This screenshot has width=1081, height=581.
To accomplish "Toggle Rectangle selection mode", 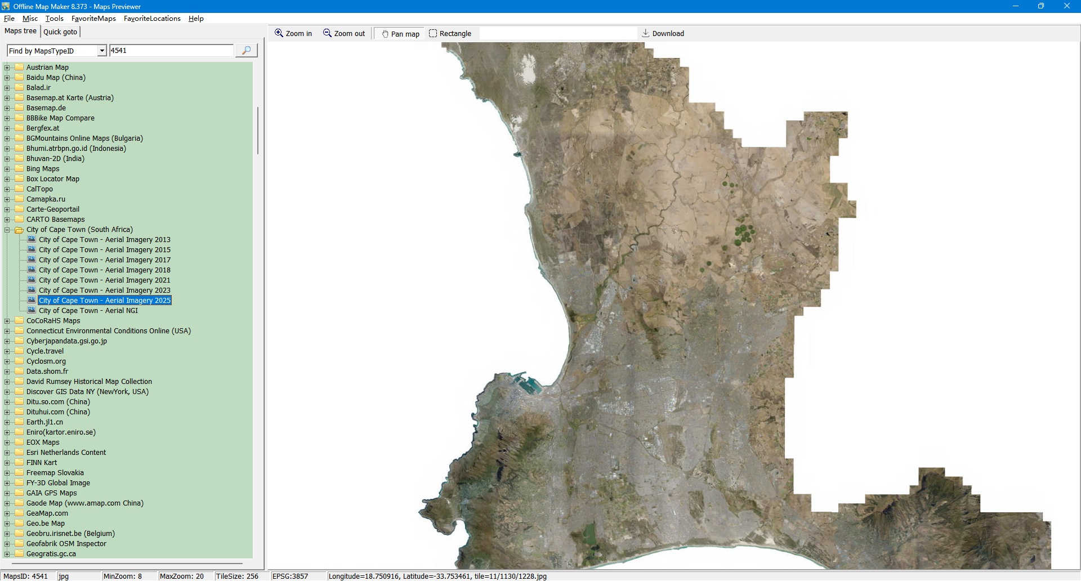I will pos(450,34).
